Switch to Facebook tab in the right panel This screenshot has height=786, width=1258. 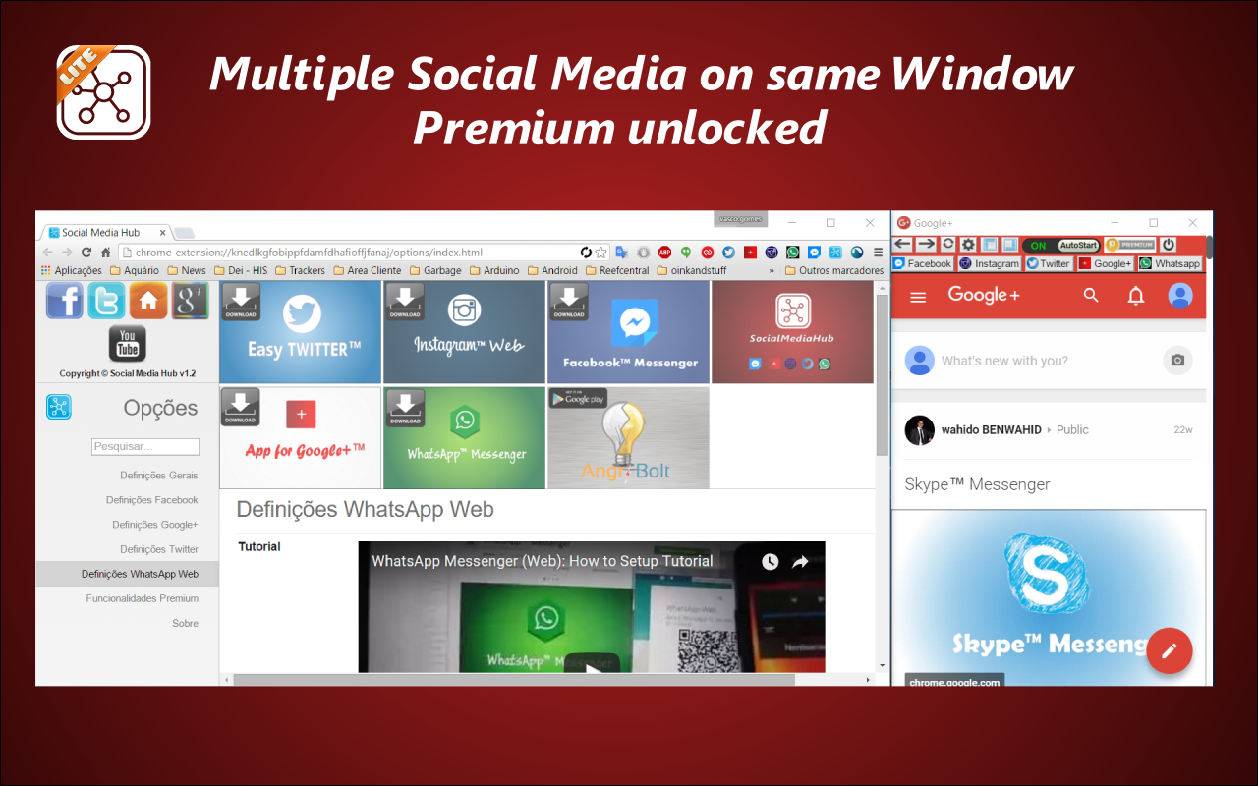[x=922, y=263]
